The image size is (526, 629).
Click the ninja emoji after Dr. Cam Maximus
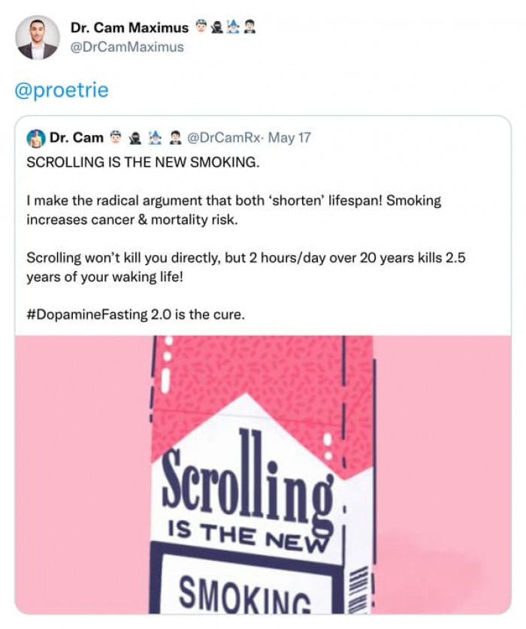tap(217, 27)
